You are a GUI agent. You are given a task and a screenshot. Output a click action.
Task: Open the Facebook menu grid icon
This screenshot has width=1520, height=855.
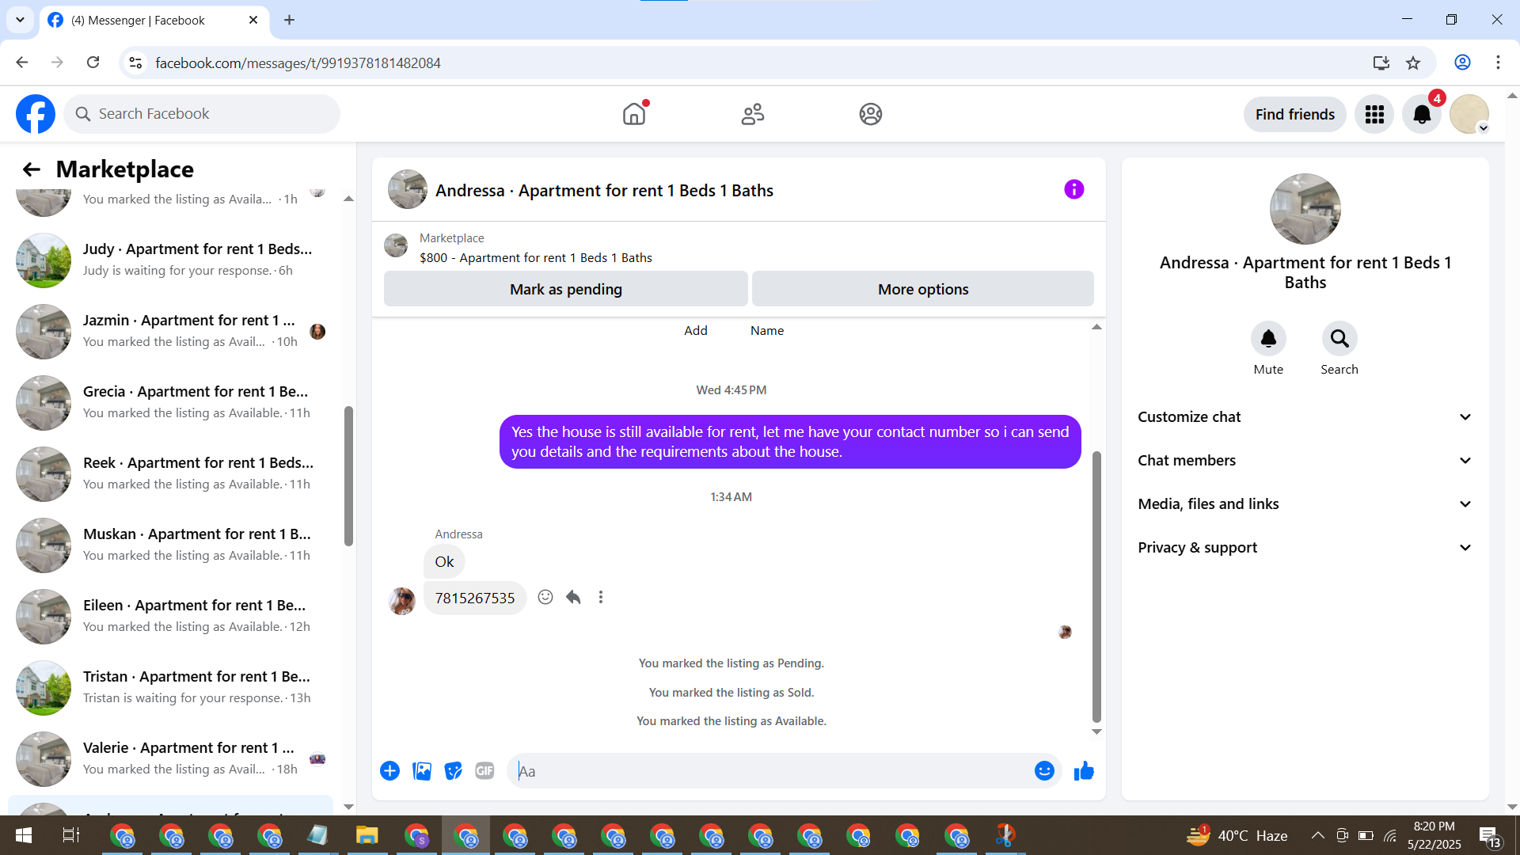(x=1374, y=114)
